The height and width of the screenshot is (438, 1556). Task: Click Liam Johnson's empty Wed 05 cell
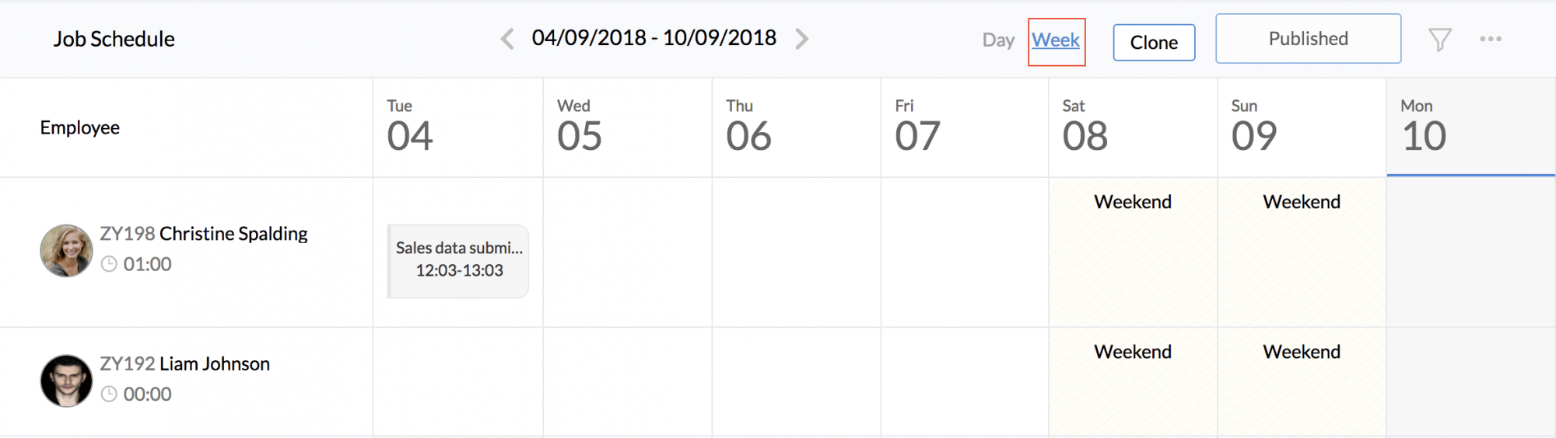[628, 381]
